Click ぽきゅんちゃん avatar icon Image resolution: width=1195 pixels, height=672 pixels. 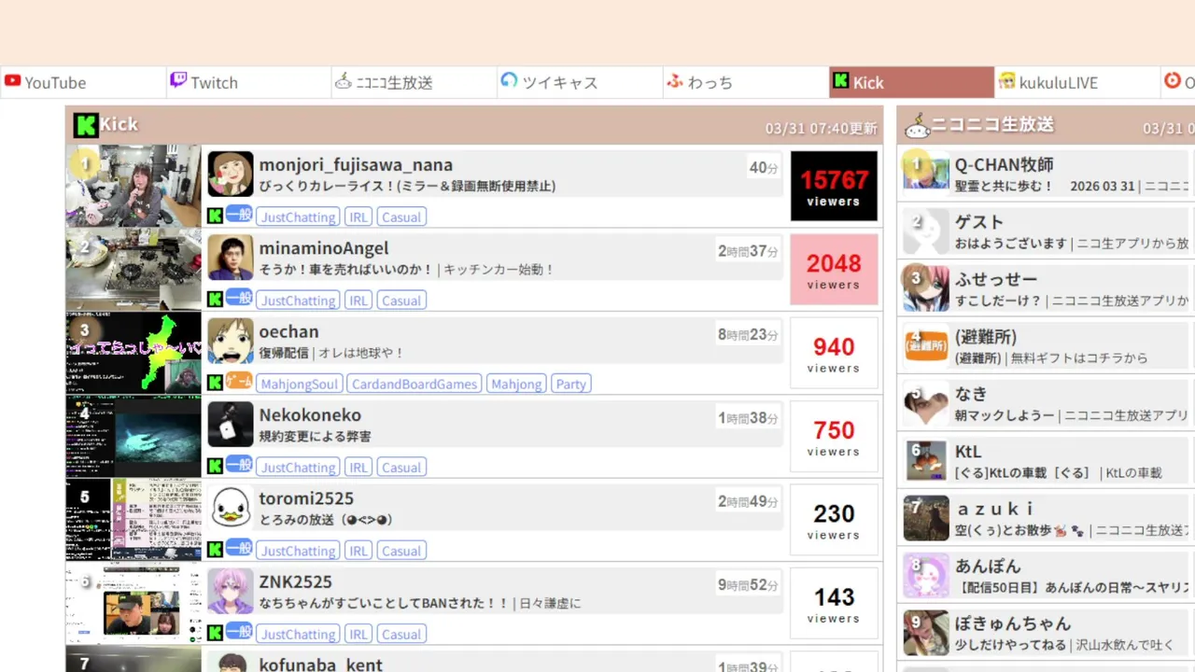(926, 633)
